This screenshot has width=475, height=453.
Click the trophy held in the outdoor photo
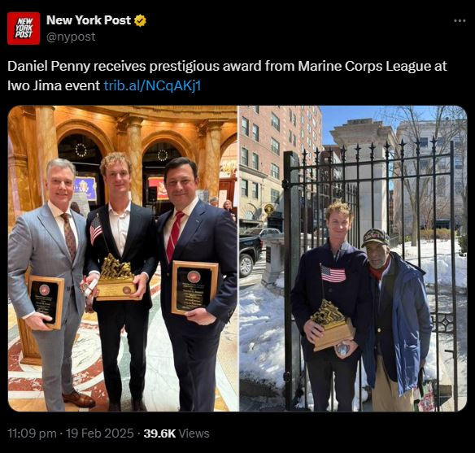tap(333, 325)
